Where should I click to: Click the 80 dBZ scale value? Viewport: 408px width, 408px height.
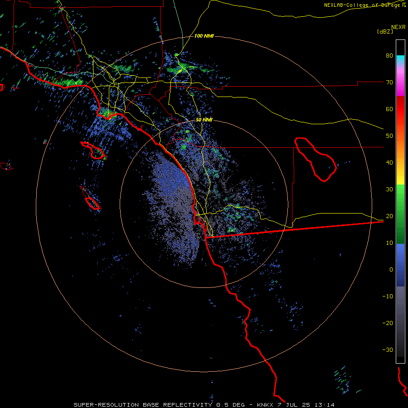click(x=389, y=56)
